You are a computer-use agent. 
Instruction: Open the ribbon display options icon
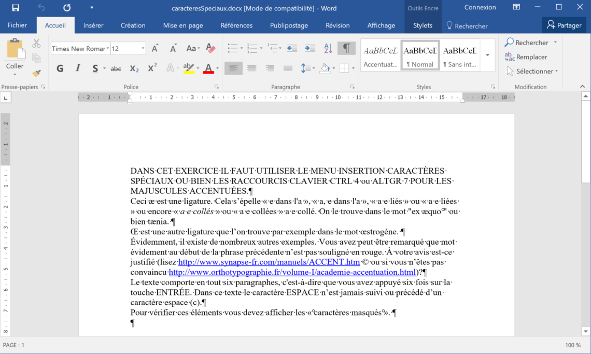point(516,7)
